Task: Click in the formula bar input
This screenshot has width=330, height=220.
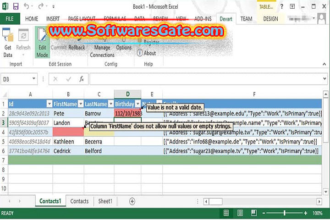Action: click(x=206, y=79)
